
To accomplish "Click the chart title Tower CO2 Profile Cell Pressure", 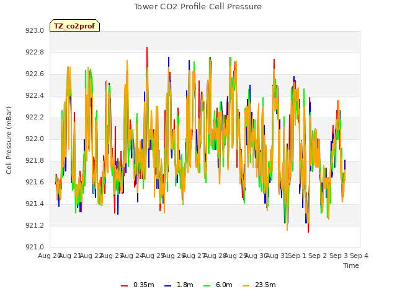I will pos(197,7).
